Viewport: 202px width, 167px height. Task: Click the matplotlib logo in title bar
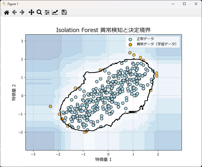tap(4, 4)
